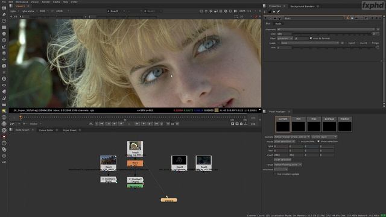This screenshot has width=386, height=217.
Task: Open the Render menu
Action: coord(46,2)
